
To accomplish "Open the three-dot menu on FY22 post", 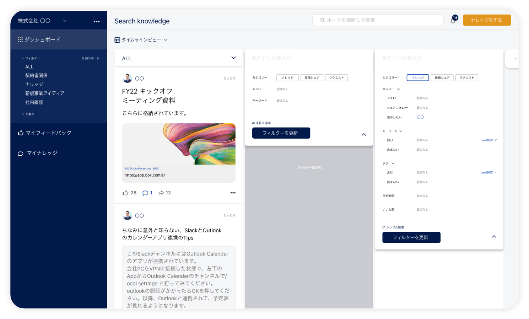I will [x=233, y=193].
